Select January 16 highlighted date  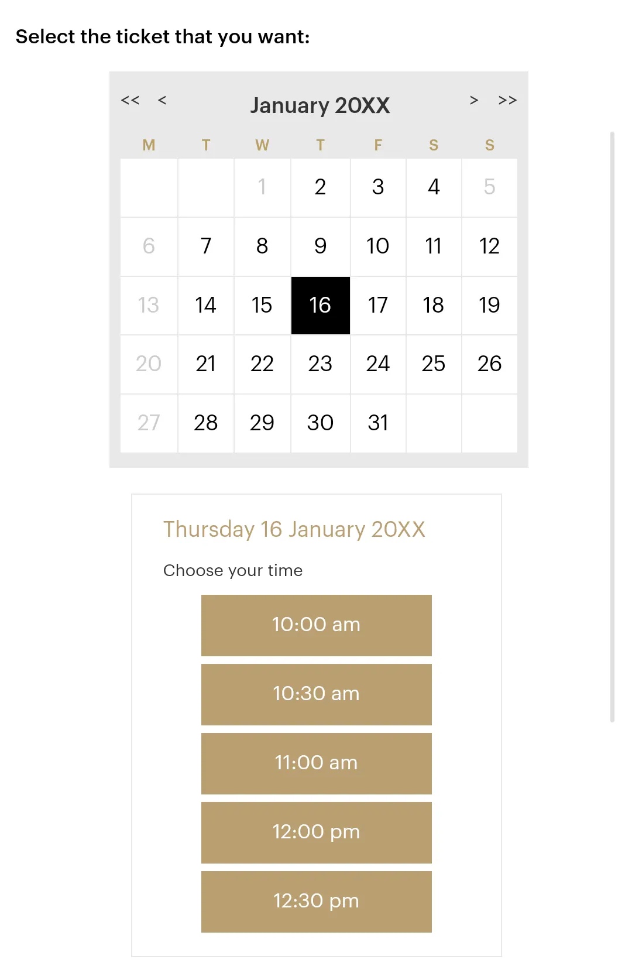pos(320,305)
